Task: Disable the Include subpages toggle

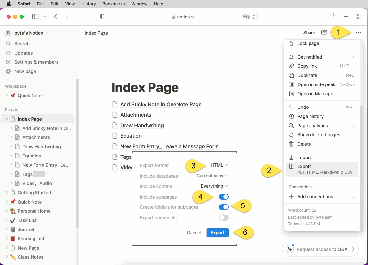Action: pyautogui.click(x=224, y=197)
